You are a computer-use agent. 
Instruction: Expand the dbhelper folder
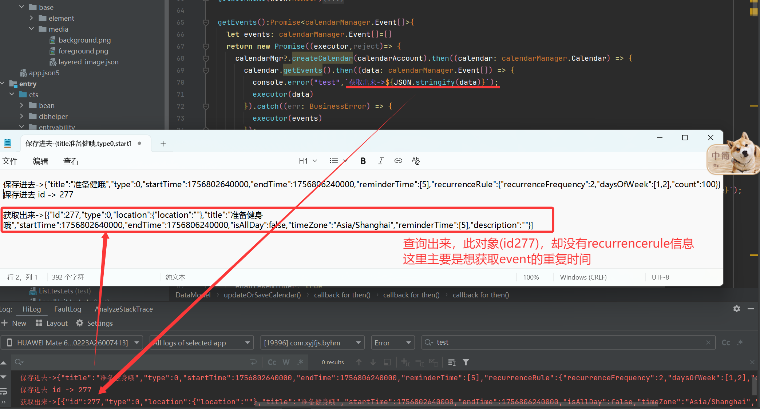pos(21,116)
